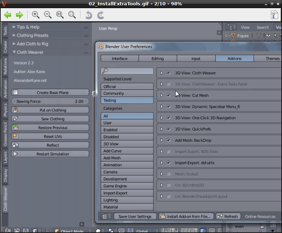
Task: Expand 3D View: Cloth Weaver add-on details
Action: pos(162,73)
